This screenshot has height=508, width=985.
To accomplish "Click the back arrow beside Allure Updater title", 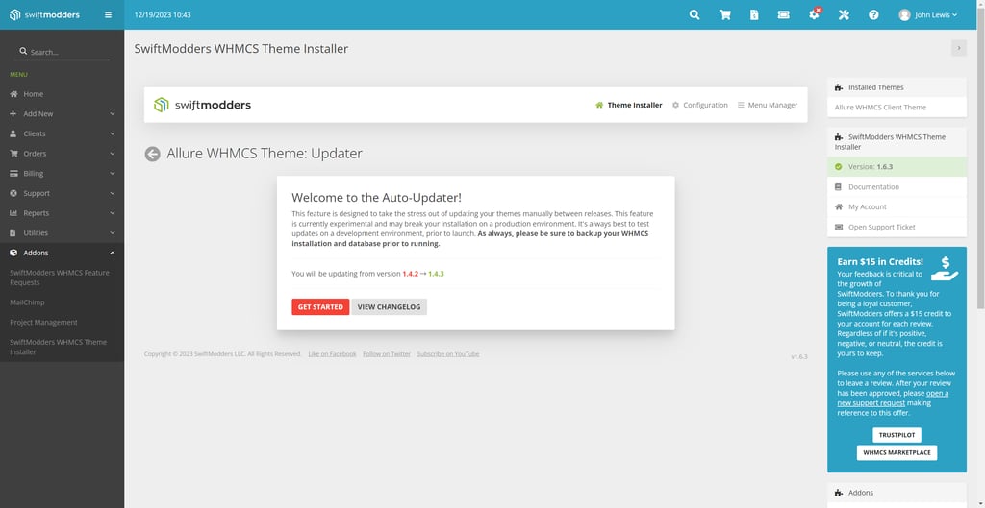I will point(152,154).
